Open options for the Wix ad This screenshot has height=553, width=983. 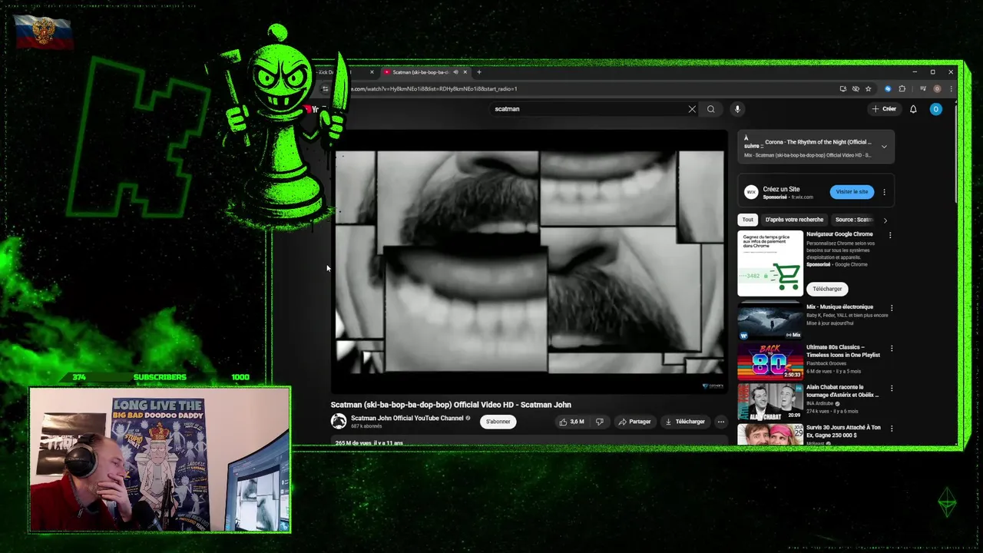point(884,192)
